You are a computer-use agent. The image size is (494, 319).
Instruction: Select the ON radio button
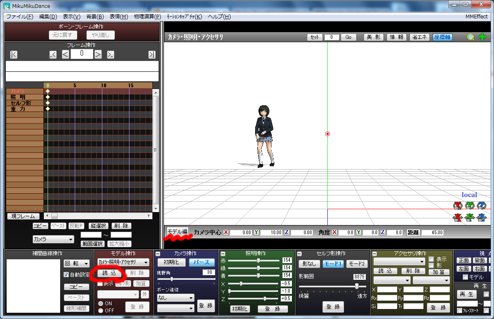coord(101,304)
